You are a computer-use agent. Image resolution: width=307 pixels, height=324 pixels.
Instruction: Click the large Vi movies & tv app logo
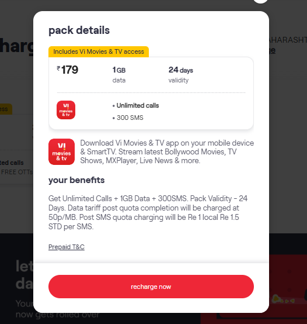pyautogui.click(x=61, y=151)
